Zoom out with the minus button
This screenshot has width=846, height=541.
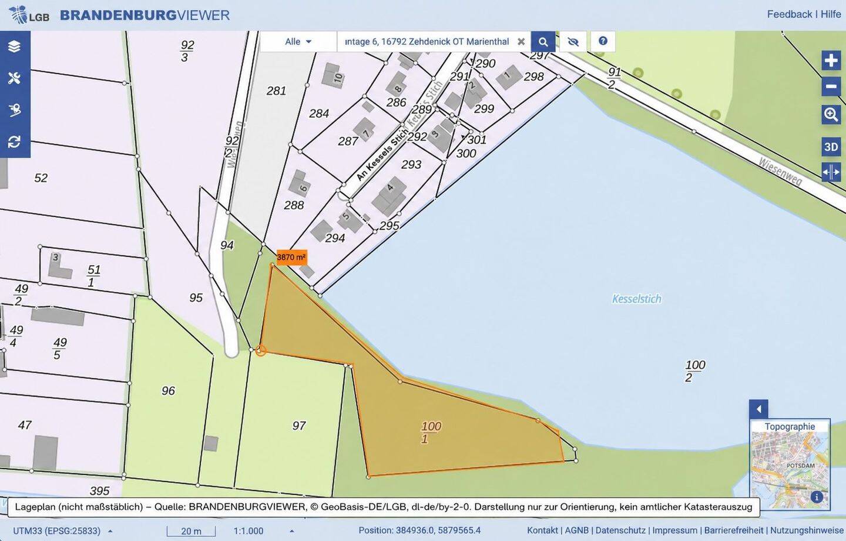coord(831,86)
